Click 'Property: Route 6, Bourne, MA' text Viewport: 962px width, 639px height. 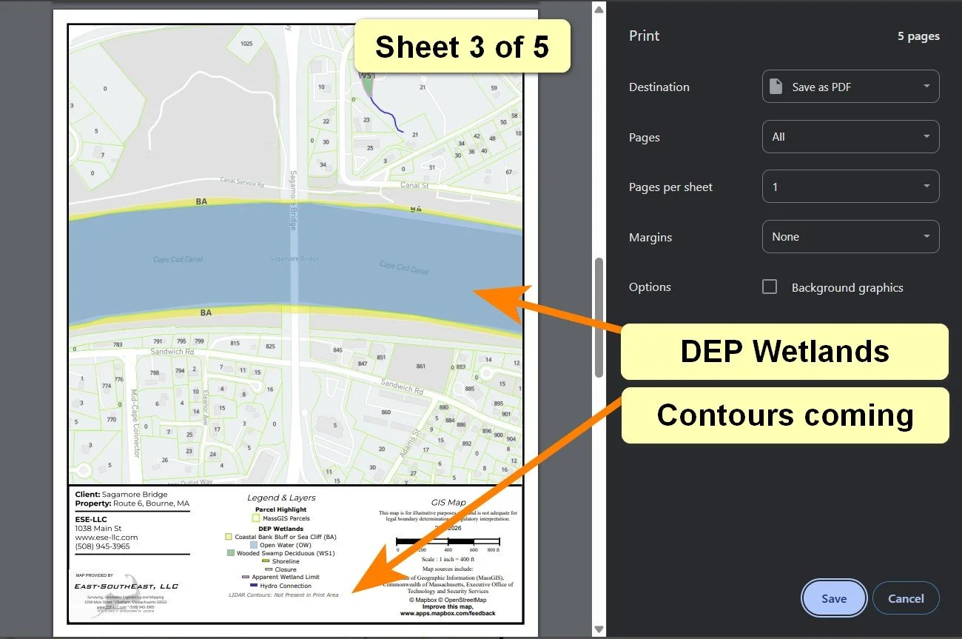tap(132, 503)
